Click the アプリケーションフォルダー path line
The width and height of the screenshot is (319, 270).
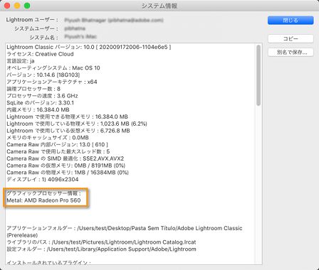125,232
